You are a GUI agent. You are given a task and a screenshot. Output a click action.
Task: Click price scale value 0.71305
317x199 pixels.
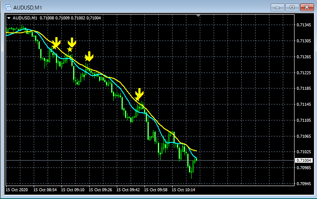304,41
